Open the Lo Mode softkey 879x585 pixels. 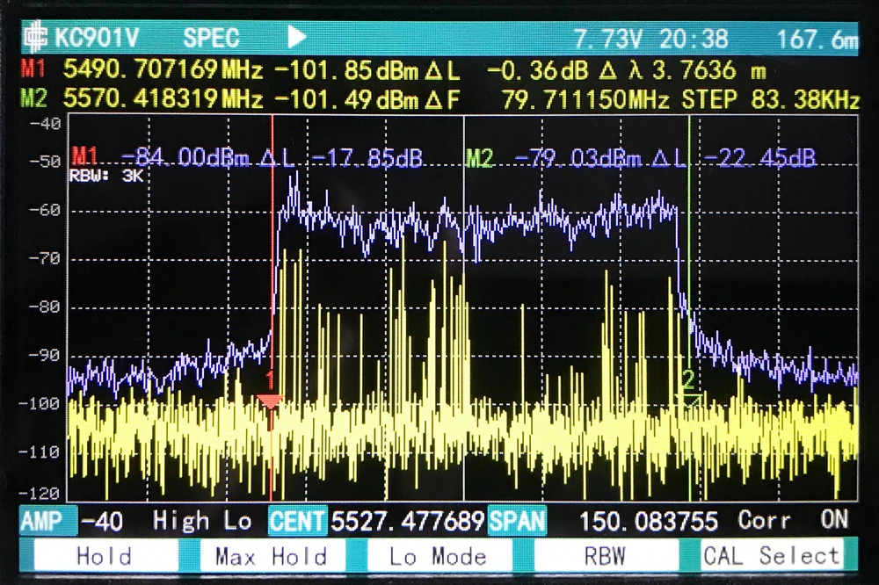coord(438,556)
